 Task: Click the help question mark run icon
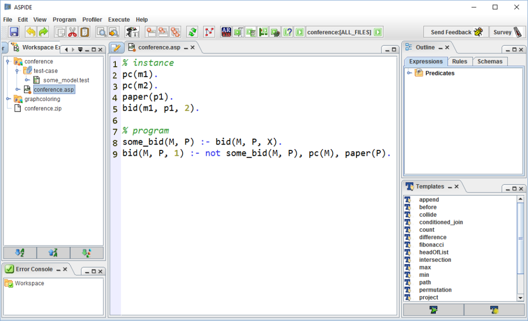coord(288,32)
